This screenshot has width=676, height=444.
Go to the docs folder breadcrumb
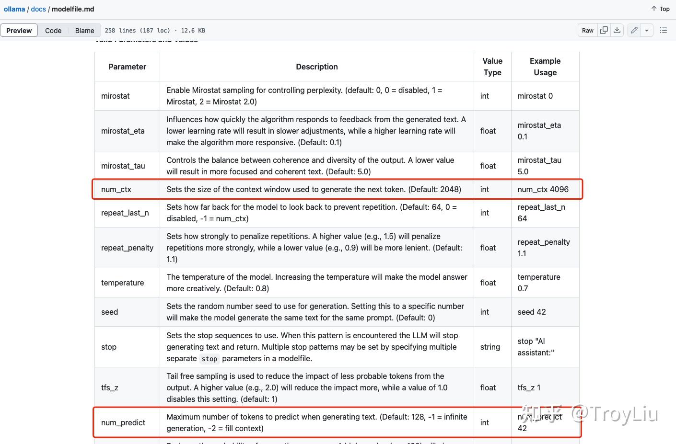tap(38, 9)
